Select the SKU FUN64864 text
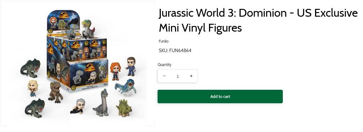The height and width of the screenshot is (132, 363). [x=175, y=50]
